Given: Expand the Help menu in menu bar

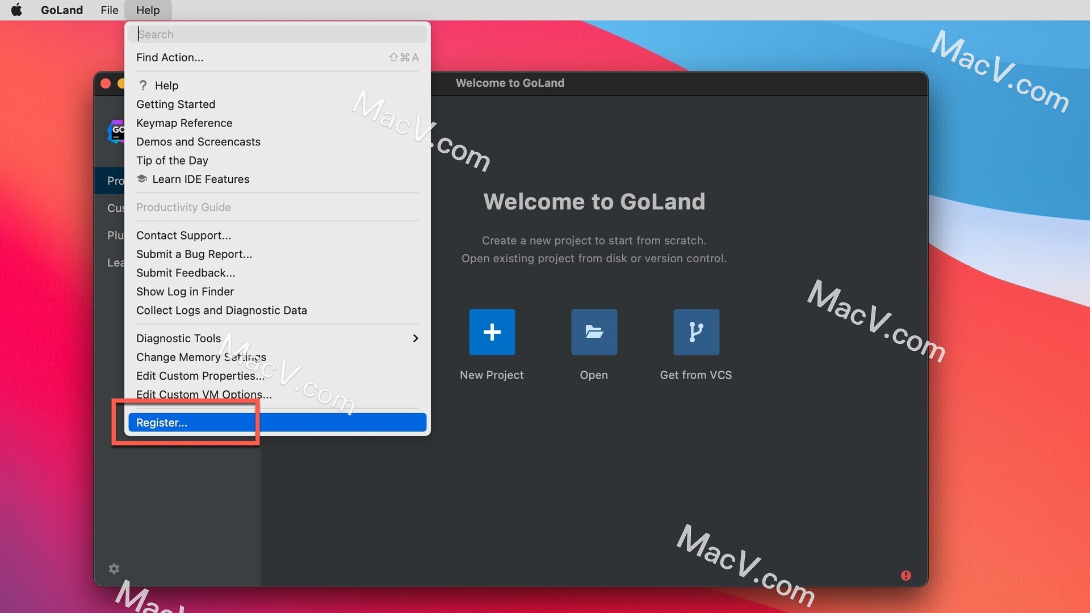Looking at the screenshot, I should click(x=148, y=10).
